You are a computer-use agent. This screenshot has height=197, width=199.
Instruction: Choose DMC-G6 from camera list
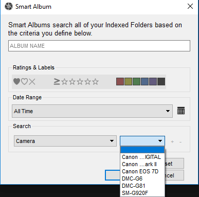(x=142, y=178)
